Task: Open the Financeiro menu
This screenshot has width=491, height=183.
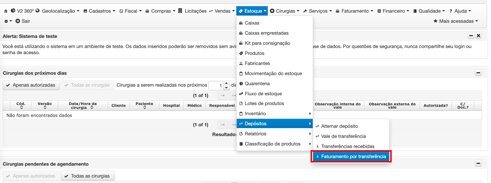Action: pos(394,11)
